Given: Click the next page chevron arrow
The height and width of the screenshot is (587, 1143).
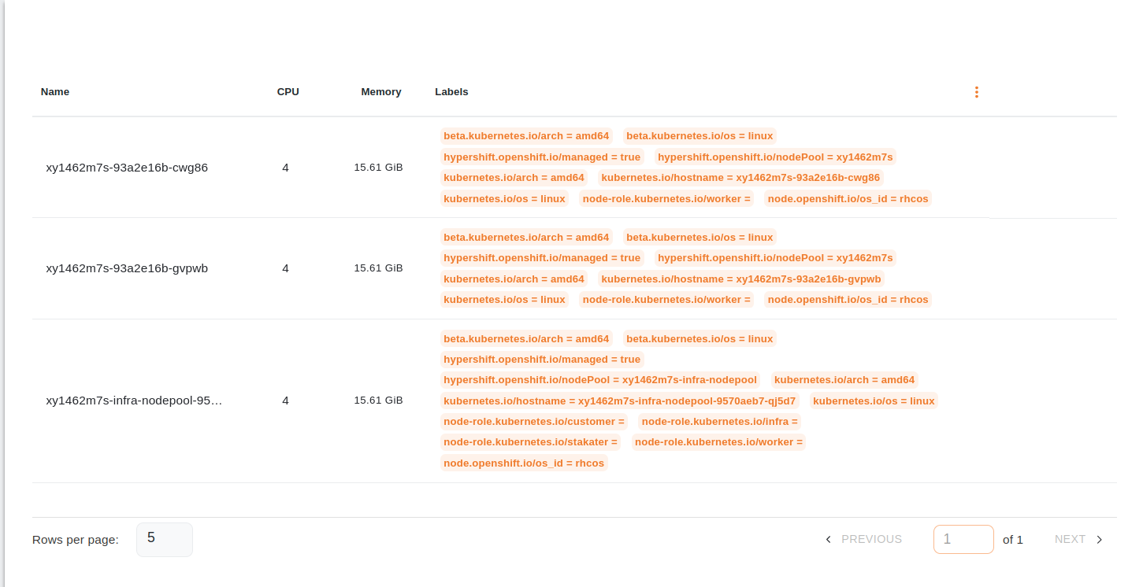Looking at the screenshot, I should pos(1100,540).
